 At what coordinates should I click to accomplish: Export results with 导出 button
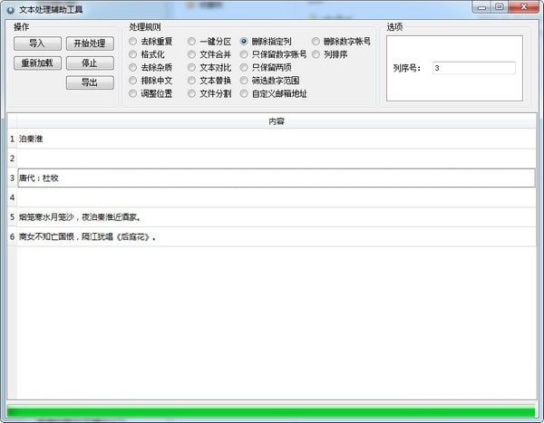point(90,82)
